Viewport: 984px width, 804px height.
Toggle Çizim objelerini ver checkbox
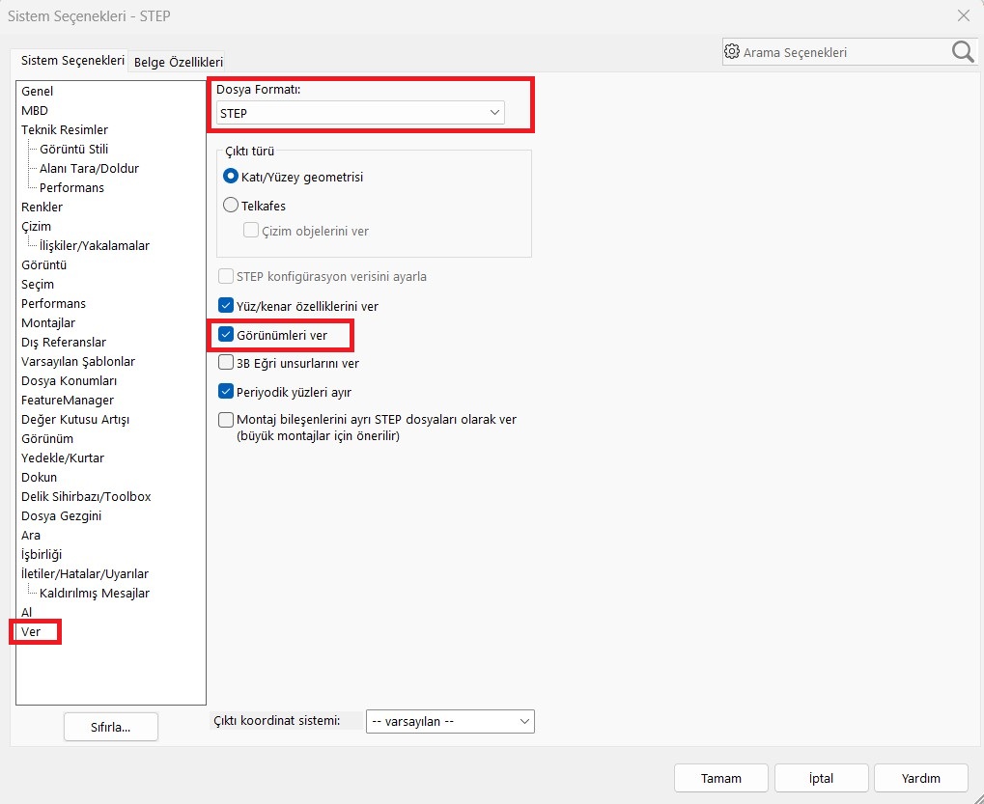pos(251,230)
